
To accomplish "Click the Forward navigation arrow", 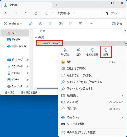I will [x=16, y=13].
